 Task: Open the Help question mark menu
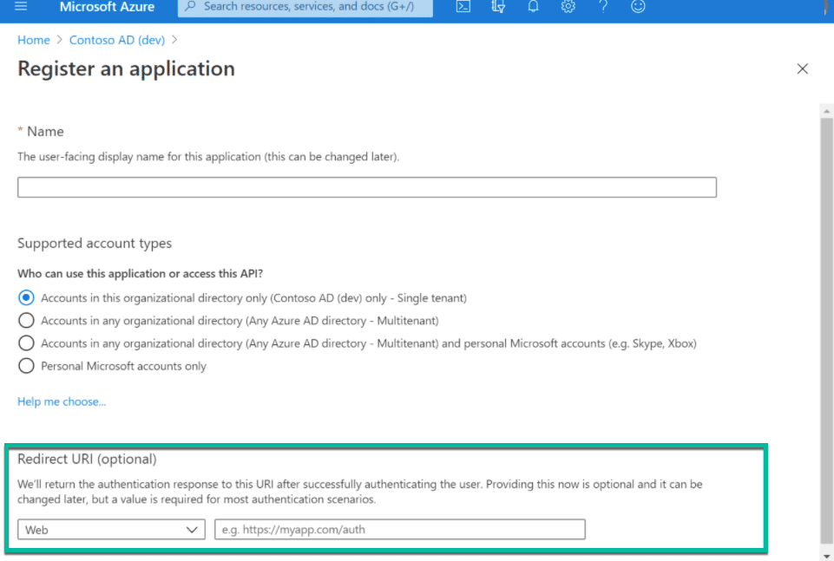[603, 6]
